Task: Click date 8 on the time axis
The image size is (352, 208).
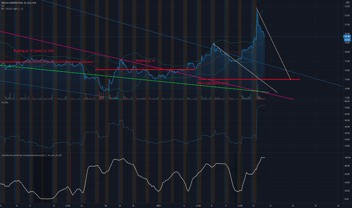Action: point(212,206)
